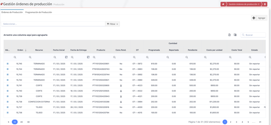
Task: Click the Buscar search field
Action: 255,35
